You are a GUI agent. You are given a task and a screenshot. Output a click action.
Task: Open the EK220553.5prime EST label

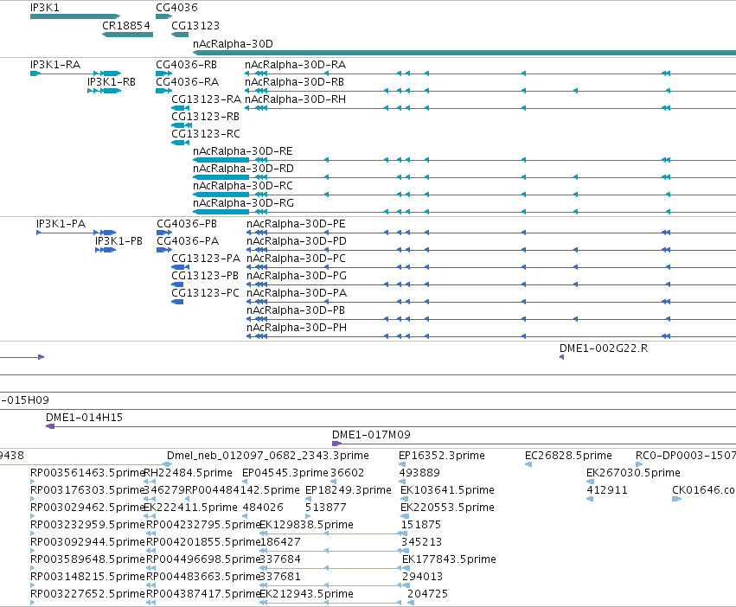point(447,508)
